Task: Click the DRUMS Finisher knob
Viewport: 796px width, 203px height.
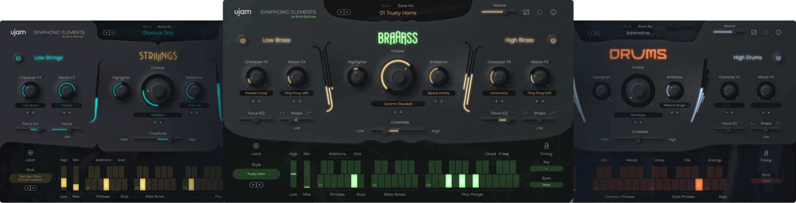Action: tap(638, 91)
